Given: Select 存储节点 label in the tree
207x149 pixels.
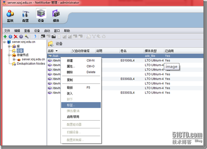Looking at the screenshot, I should point(22,55).
